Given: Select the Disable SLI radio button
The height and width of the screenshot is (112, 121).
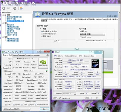Looking at the screenshot, I should pyautogui.click(x=42, y=36).
